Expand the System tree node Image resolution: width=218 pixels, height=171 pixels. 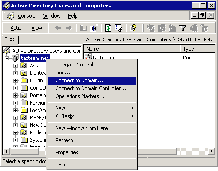coord(15,140)
